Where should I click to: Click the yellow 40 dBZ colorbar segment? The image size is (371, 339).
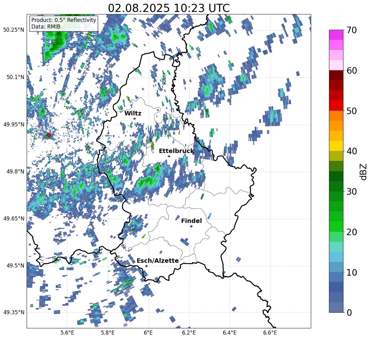click(336, 146)
